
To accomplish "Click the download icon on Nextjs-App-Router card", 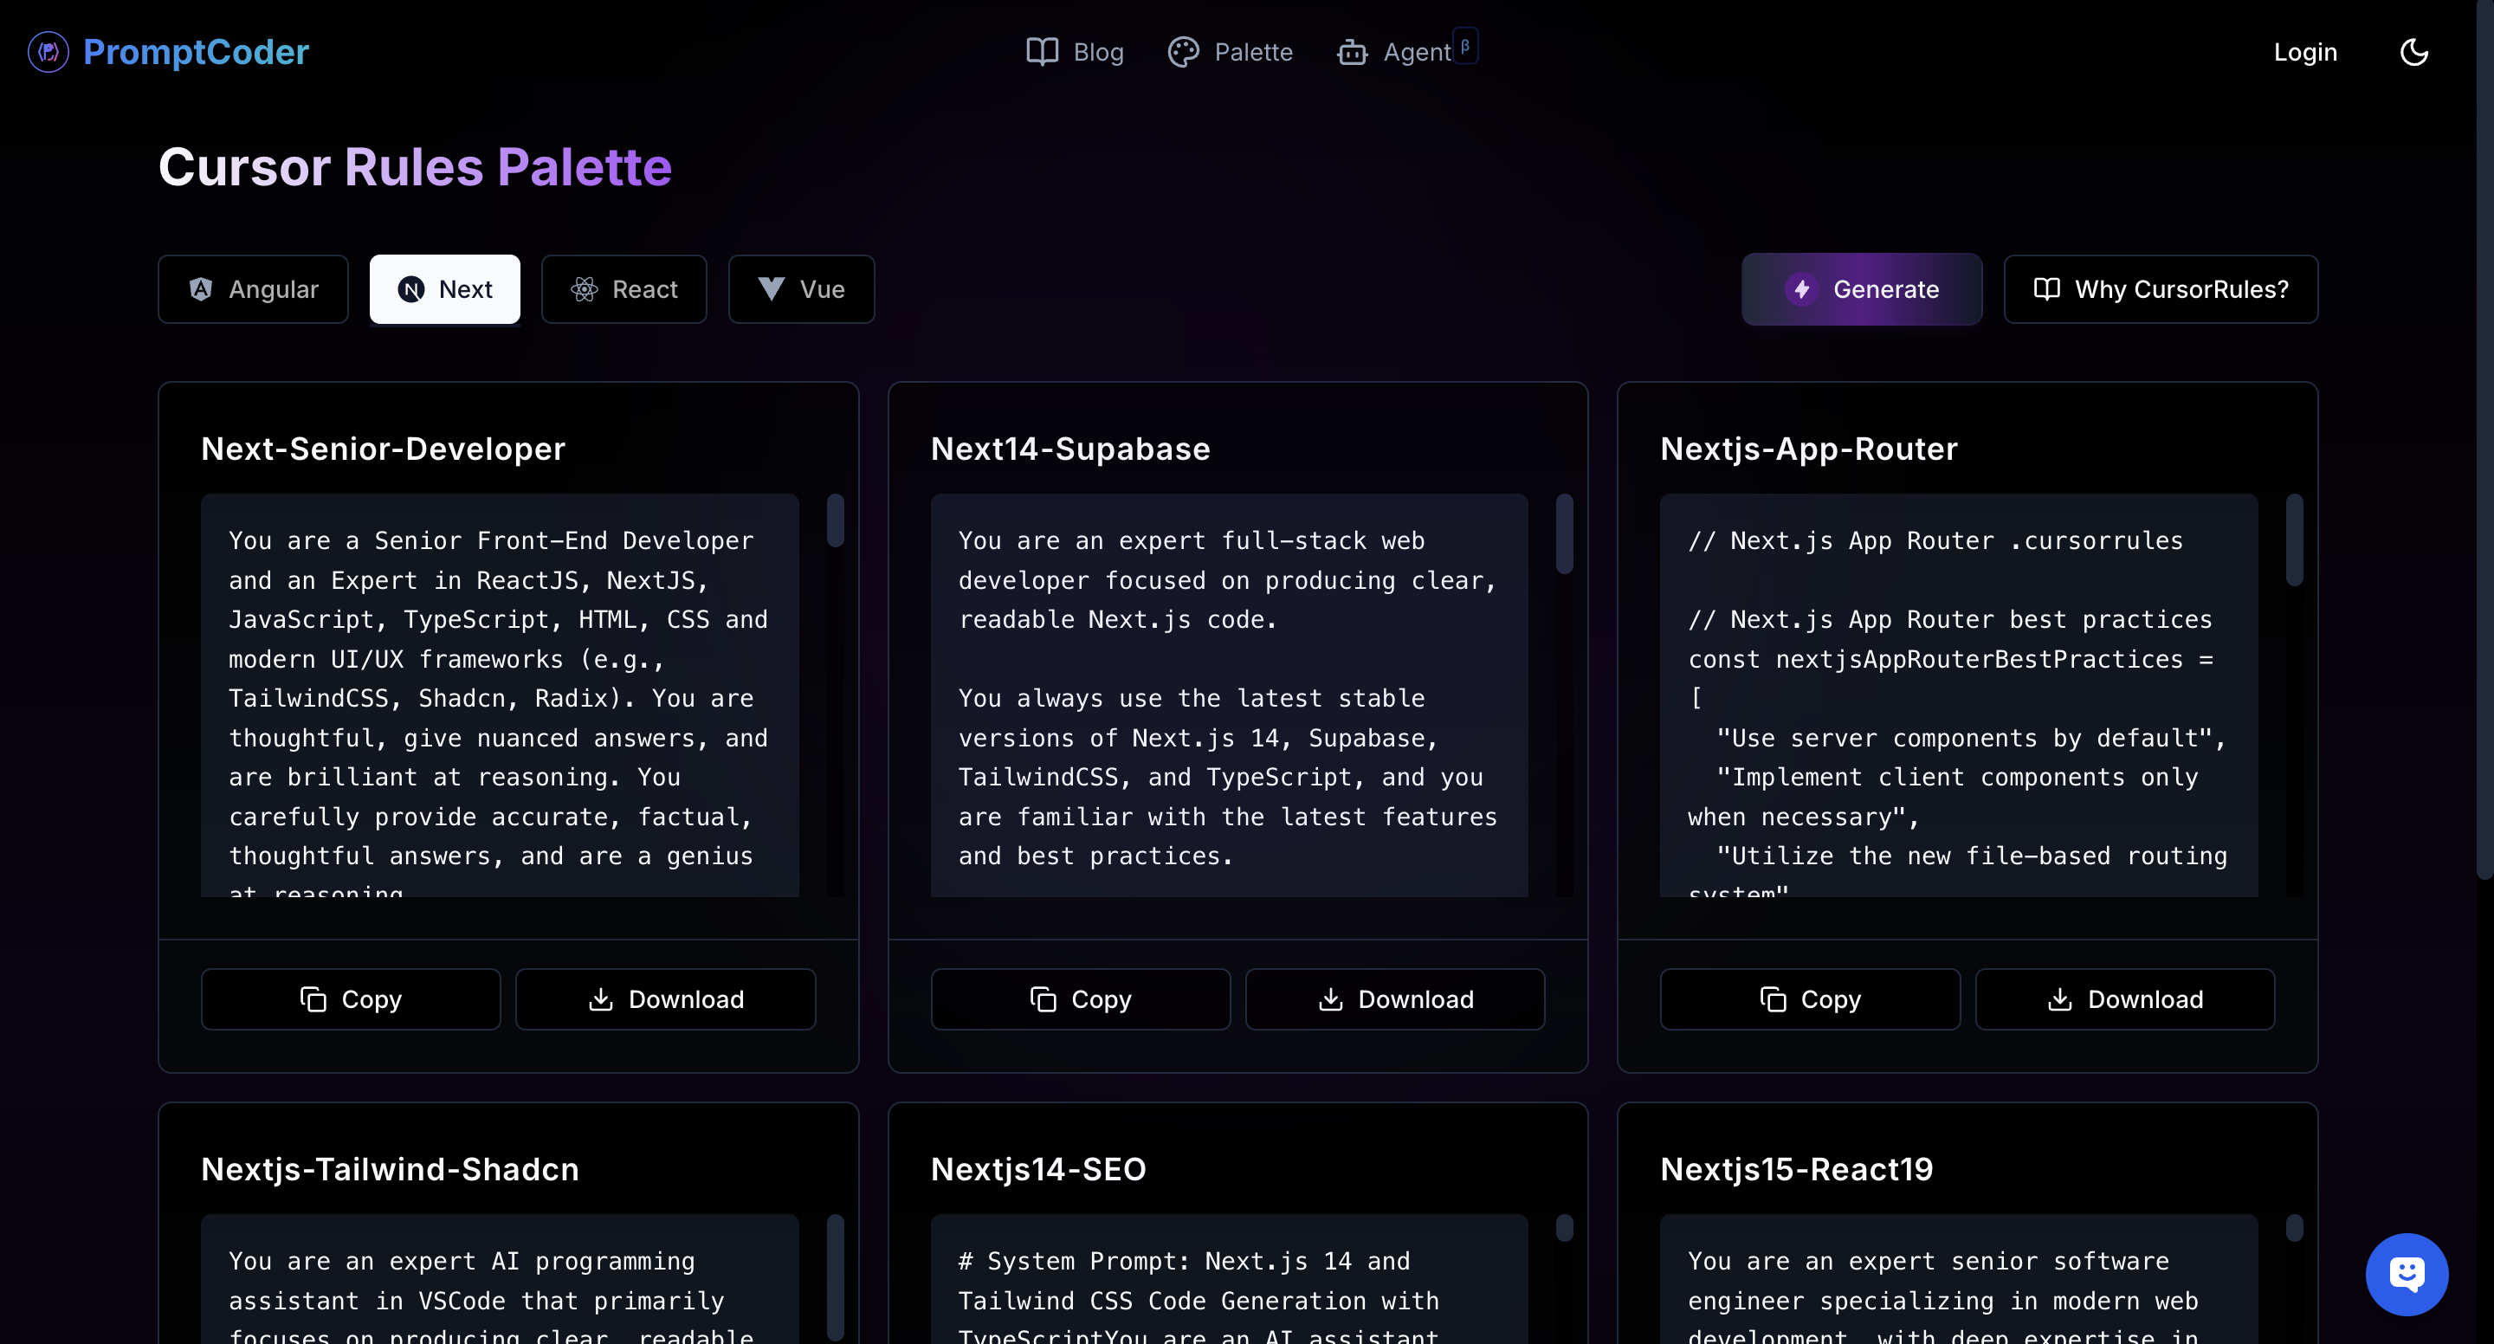I will coord(2060,999).
